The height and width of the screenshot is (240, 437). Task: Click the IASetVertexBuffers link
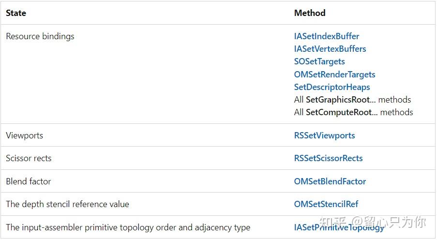[x=330, y=49]
